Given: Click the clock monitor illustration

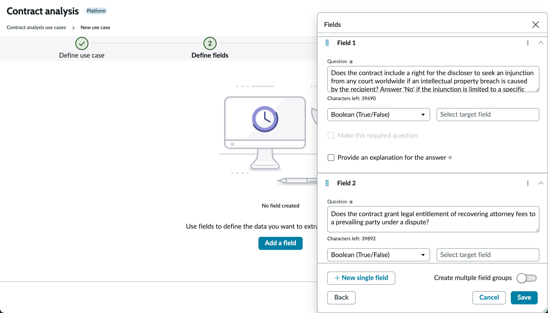Looking at the screenshot, I should click(x=265, y=133).
